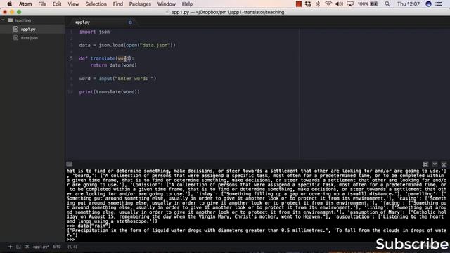The image size is (450, 253).
Task: Click 'json.load' on the data line
Action: point(112,45)
